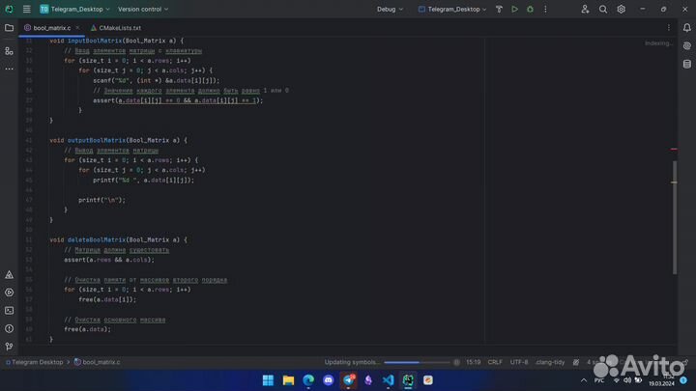Click the 15:19 caret position indicator
Image resolution: width=696 pixels, height=391 pixels.
click(x=473, y=362)
